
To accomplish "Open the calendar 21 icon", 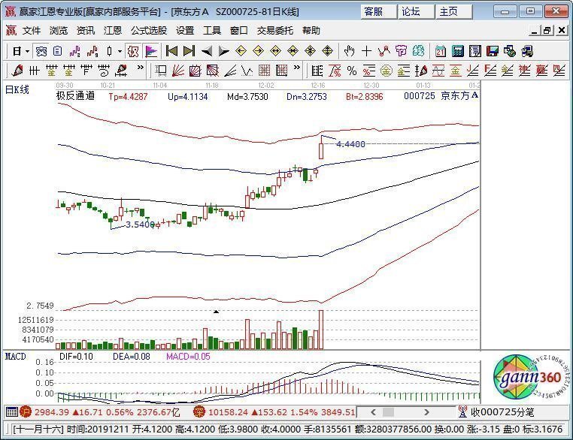I will (x=441, y=51).
